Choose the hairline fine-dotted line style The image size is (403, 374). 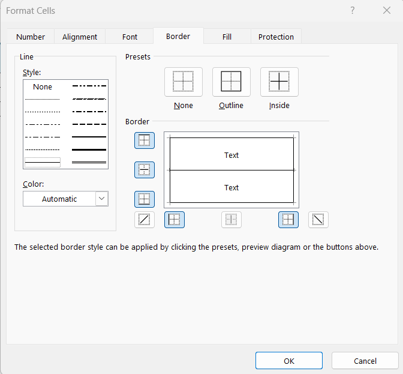[43, 99]
